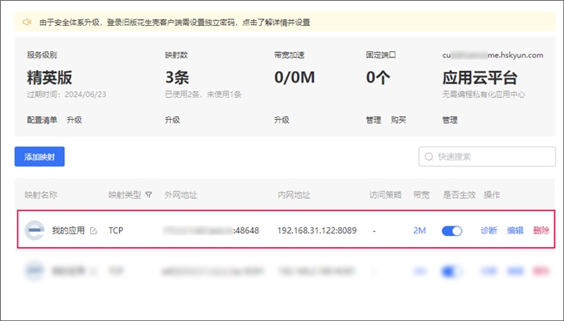Click 购买 under 固定端口
The width and height of the screenshot is (564, 321).
398,120
